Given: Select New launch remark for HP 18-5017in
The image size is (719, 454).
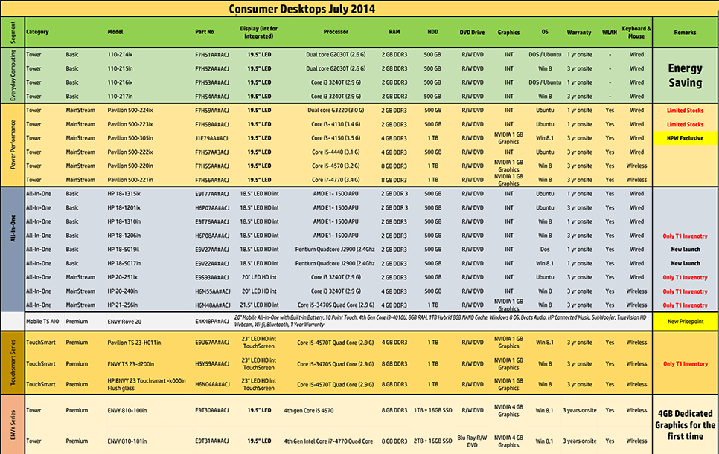Looking at the screenshot, I should coord(685,263).
